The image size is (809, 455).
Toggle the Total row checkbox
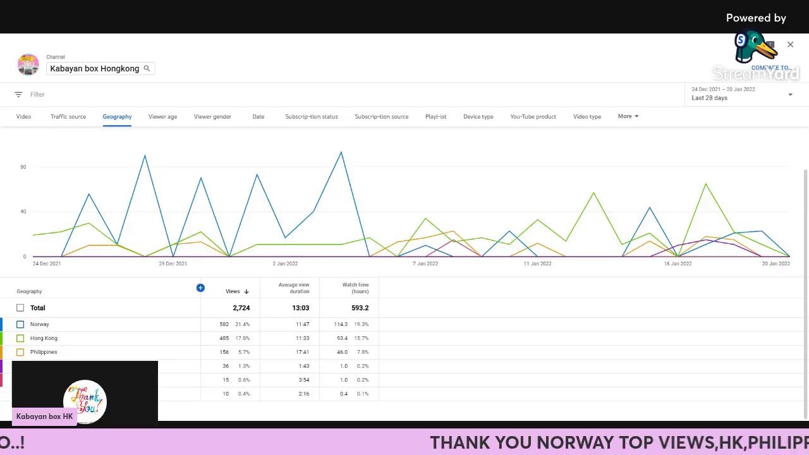pyautogui.click(x=20, y=308)
